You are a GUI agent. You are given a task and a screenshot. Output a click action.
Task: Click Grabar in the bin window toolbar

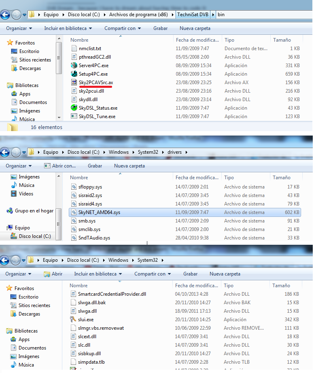coord(160,28)
